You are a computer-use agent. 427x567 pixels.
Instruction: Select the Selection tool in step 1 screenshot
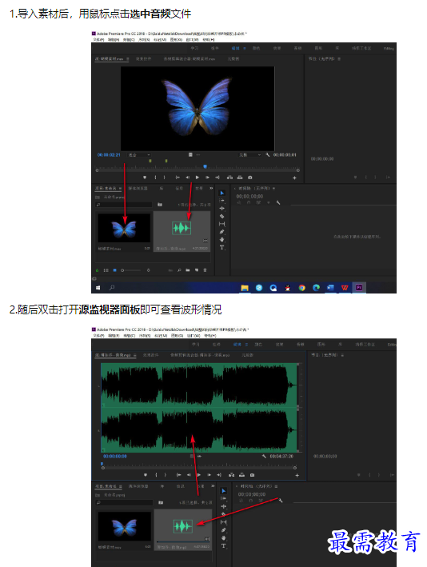tap(222, 193)
